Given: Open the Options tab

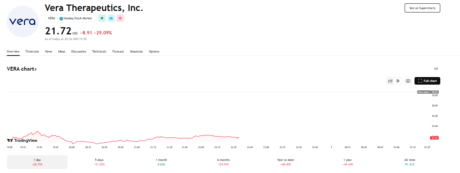Looking at the screenshot, I should coord(154,51).
